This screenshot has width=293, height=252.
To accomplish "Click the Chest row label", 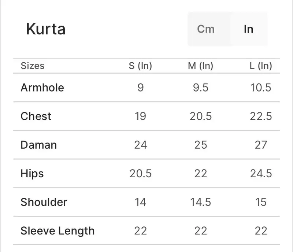I will 36,116.
